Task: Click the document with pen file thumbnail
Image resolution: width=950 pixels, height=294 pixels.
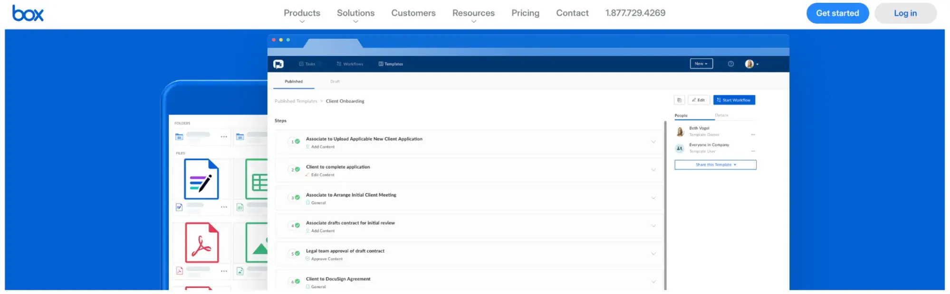Action: (x=202, y=179)
